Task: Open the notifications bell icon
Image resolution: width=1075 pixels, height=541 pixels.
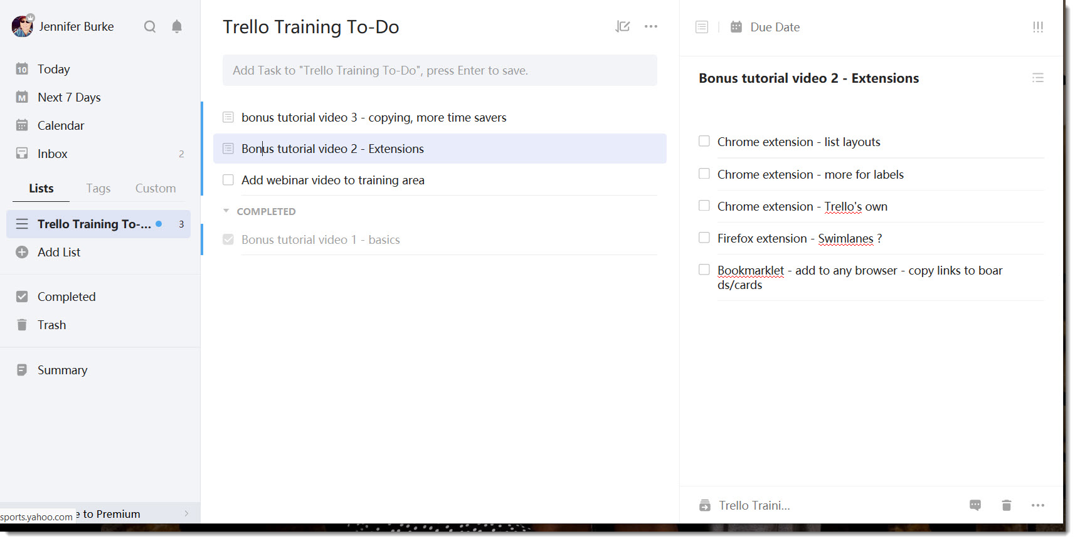Action: [x=177, y=26]
